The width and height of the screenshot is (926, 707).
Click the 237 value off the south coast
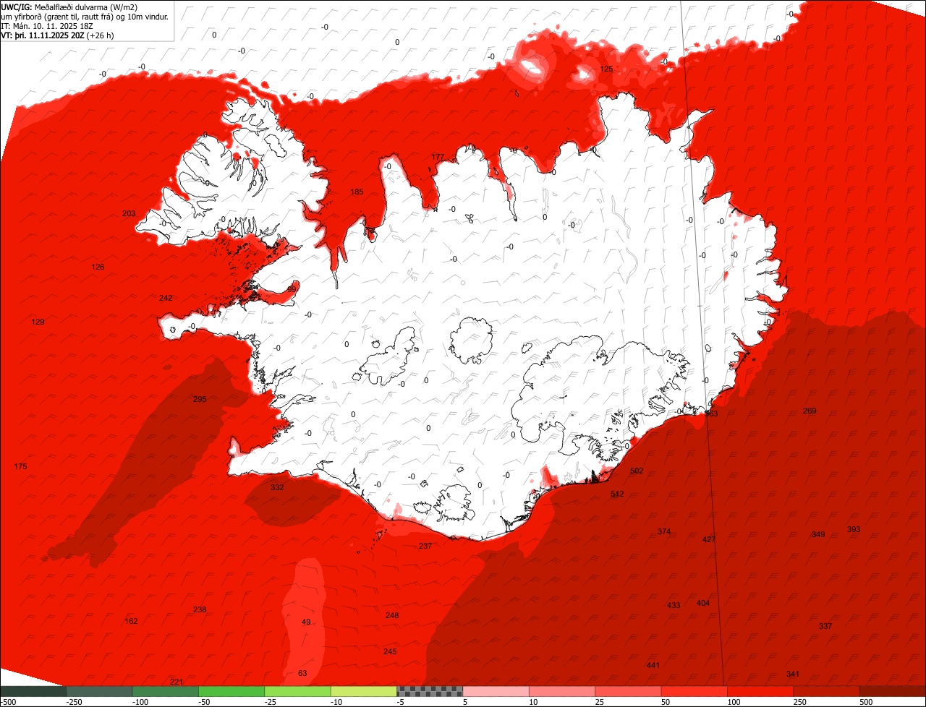click(425, 546)
